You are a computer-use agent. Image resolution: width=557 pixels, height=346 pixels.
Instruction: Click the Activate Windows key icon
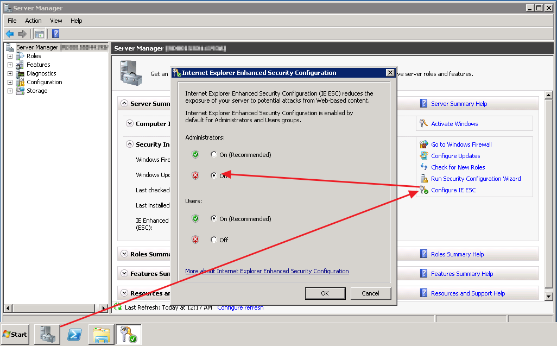pyautogui.click(x=423, y=123)
